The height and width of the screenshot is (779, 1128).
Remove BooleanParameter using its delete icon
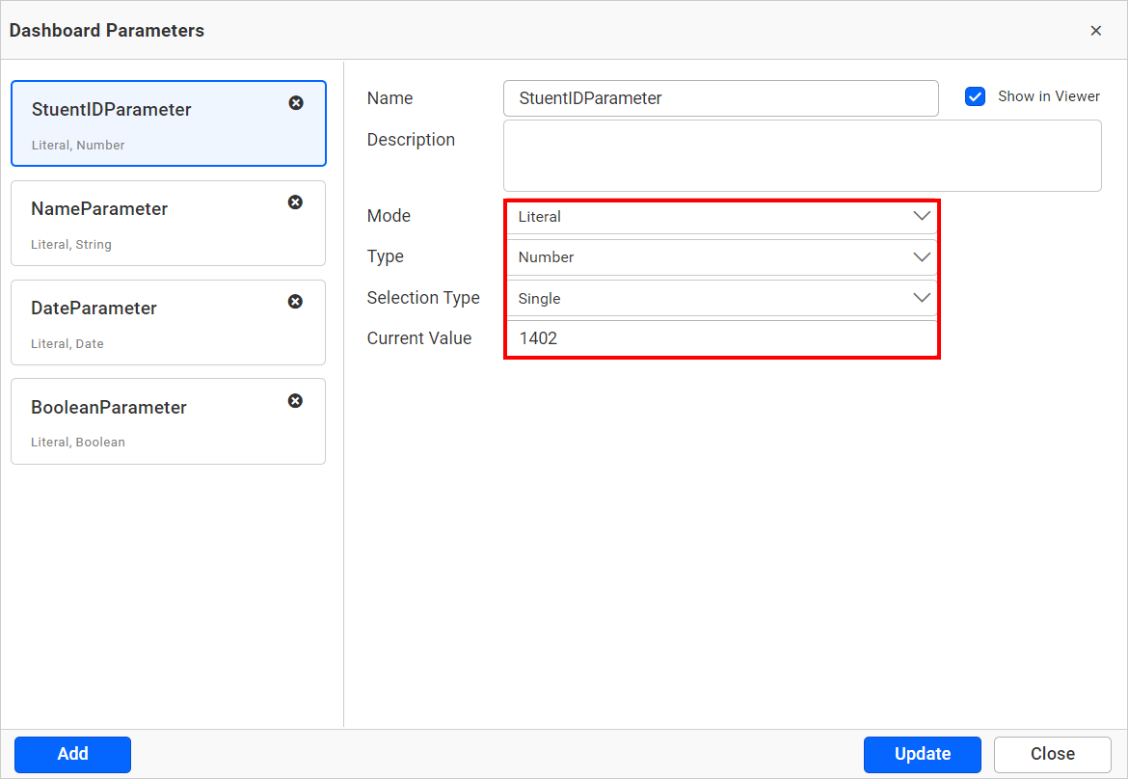click(x=296, y=400)
